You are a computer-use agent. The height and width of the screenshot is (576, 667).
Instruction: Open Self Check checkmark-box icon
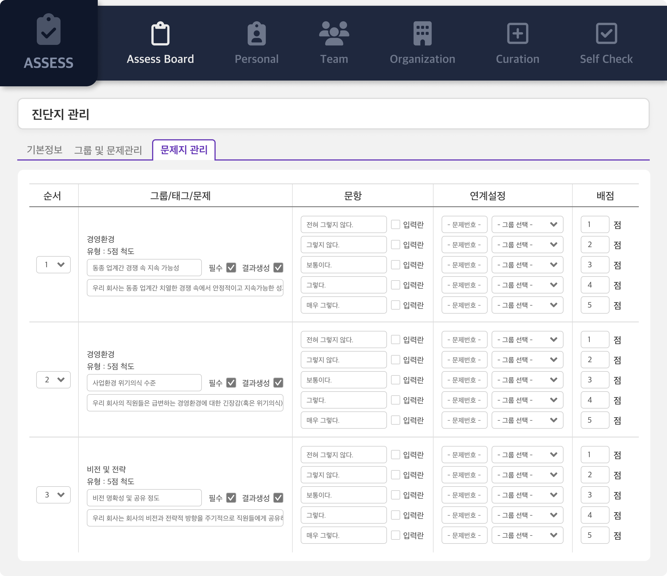pyautogui.click(x=606, y=33)
